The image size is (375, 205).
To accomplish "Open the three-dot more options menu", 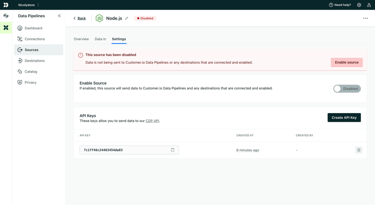I will [366, 18].
